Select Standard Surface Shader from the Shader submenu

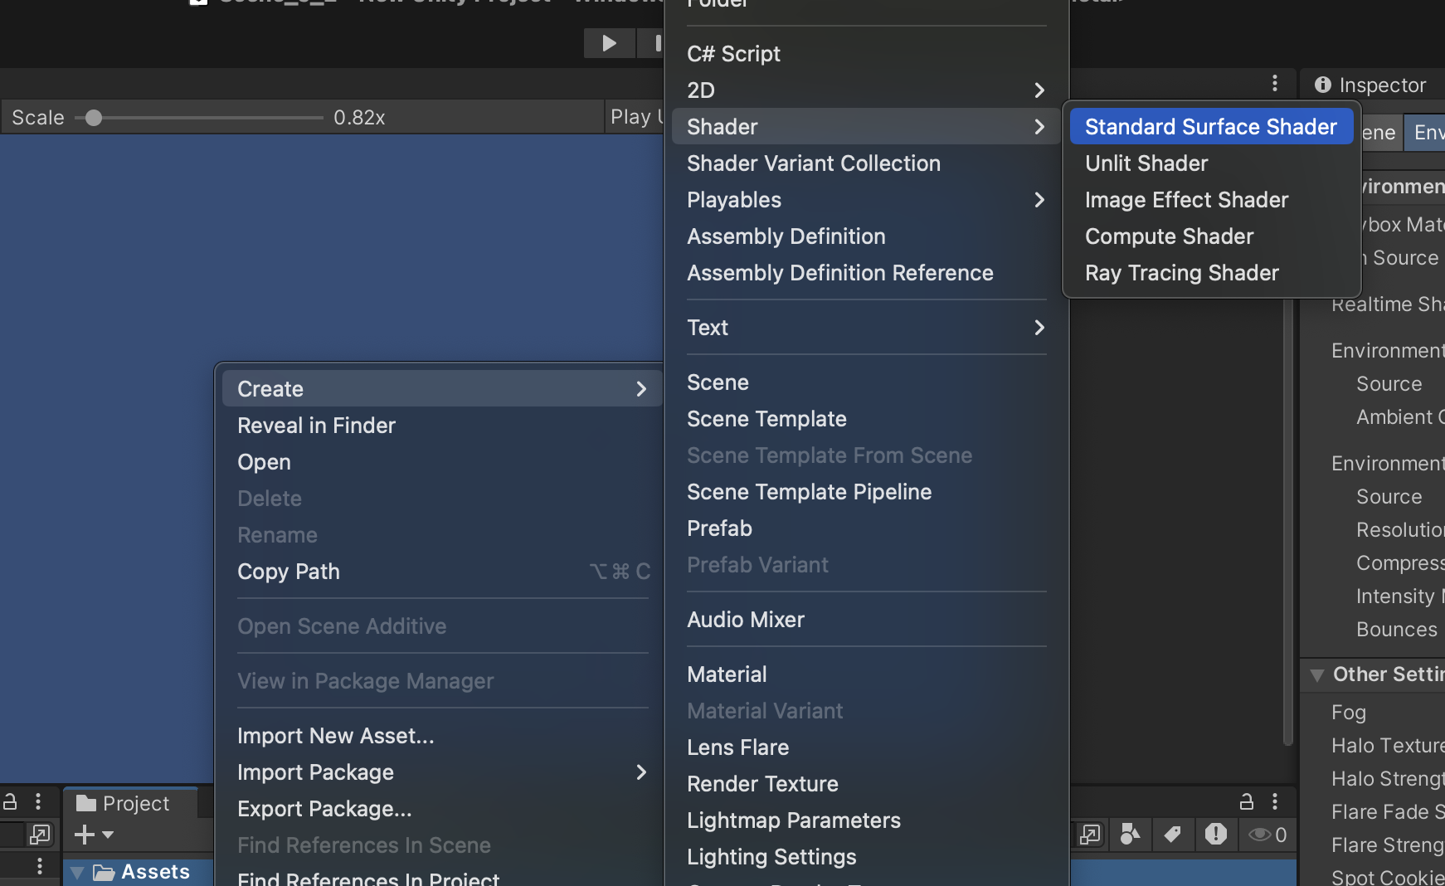pos(1210,126)
